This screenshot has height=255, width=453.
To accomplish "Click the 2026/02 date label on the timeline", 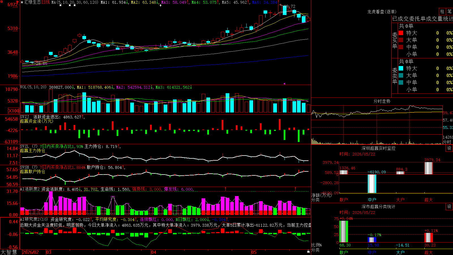I will tap(31, 252).
